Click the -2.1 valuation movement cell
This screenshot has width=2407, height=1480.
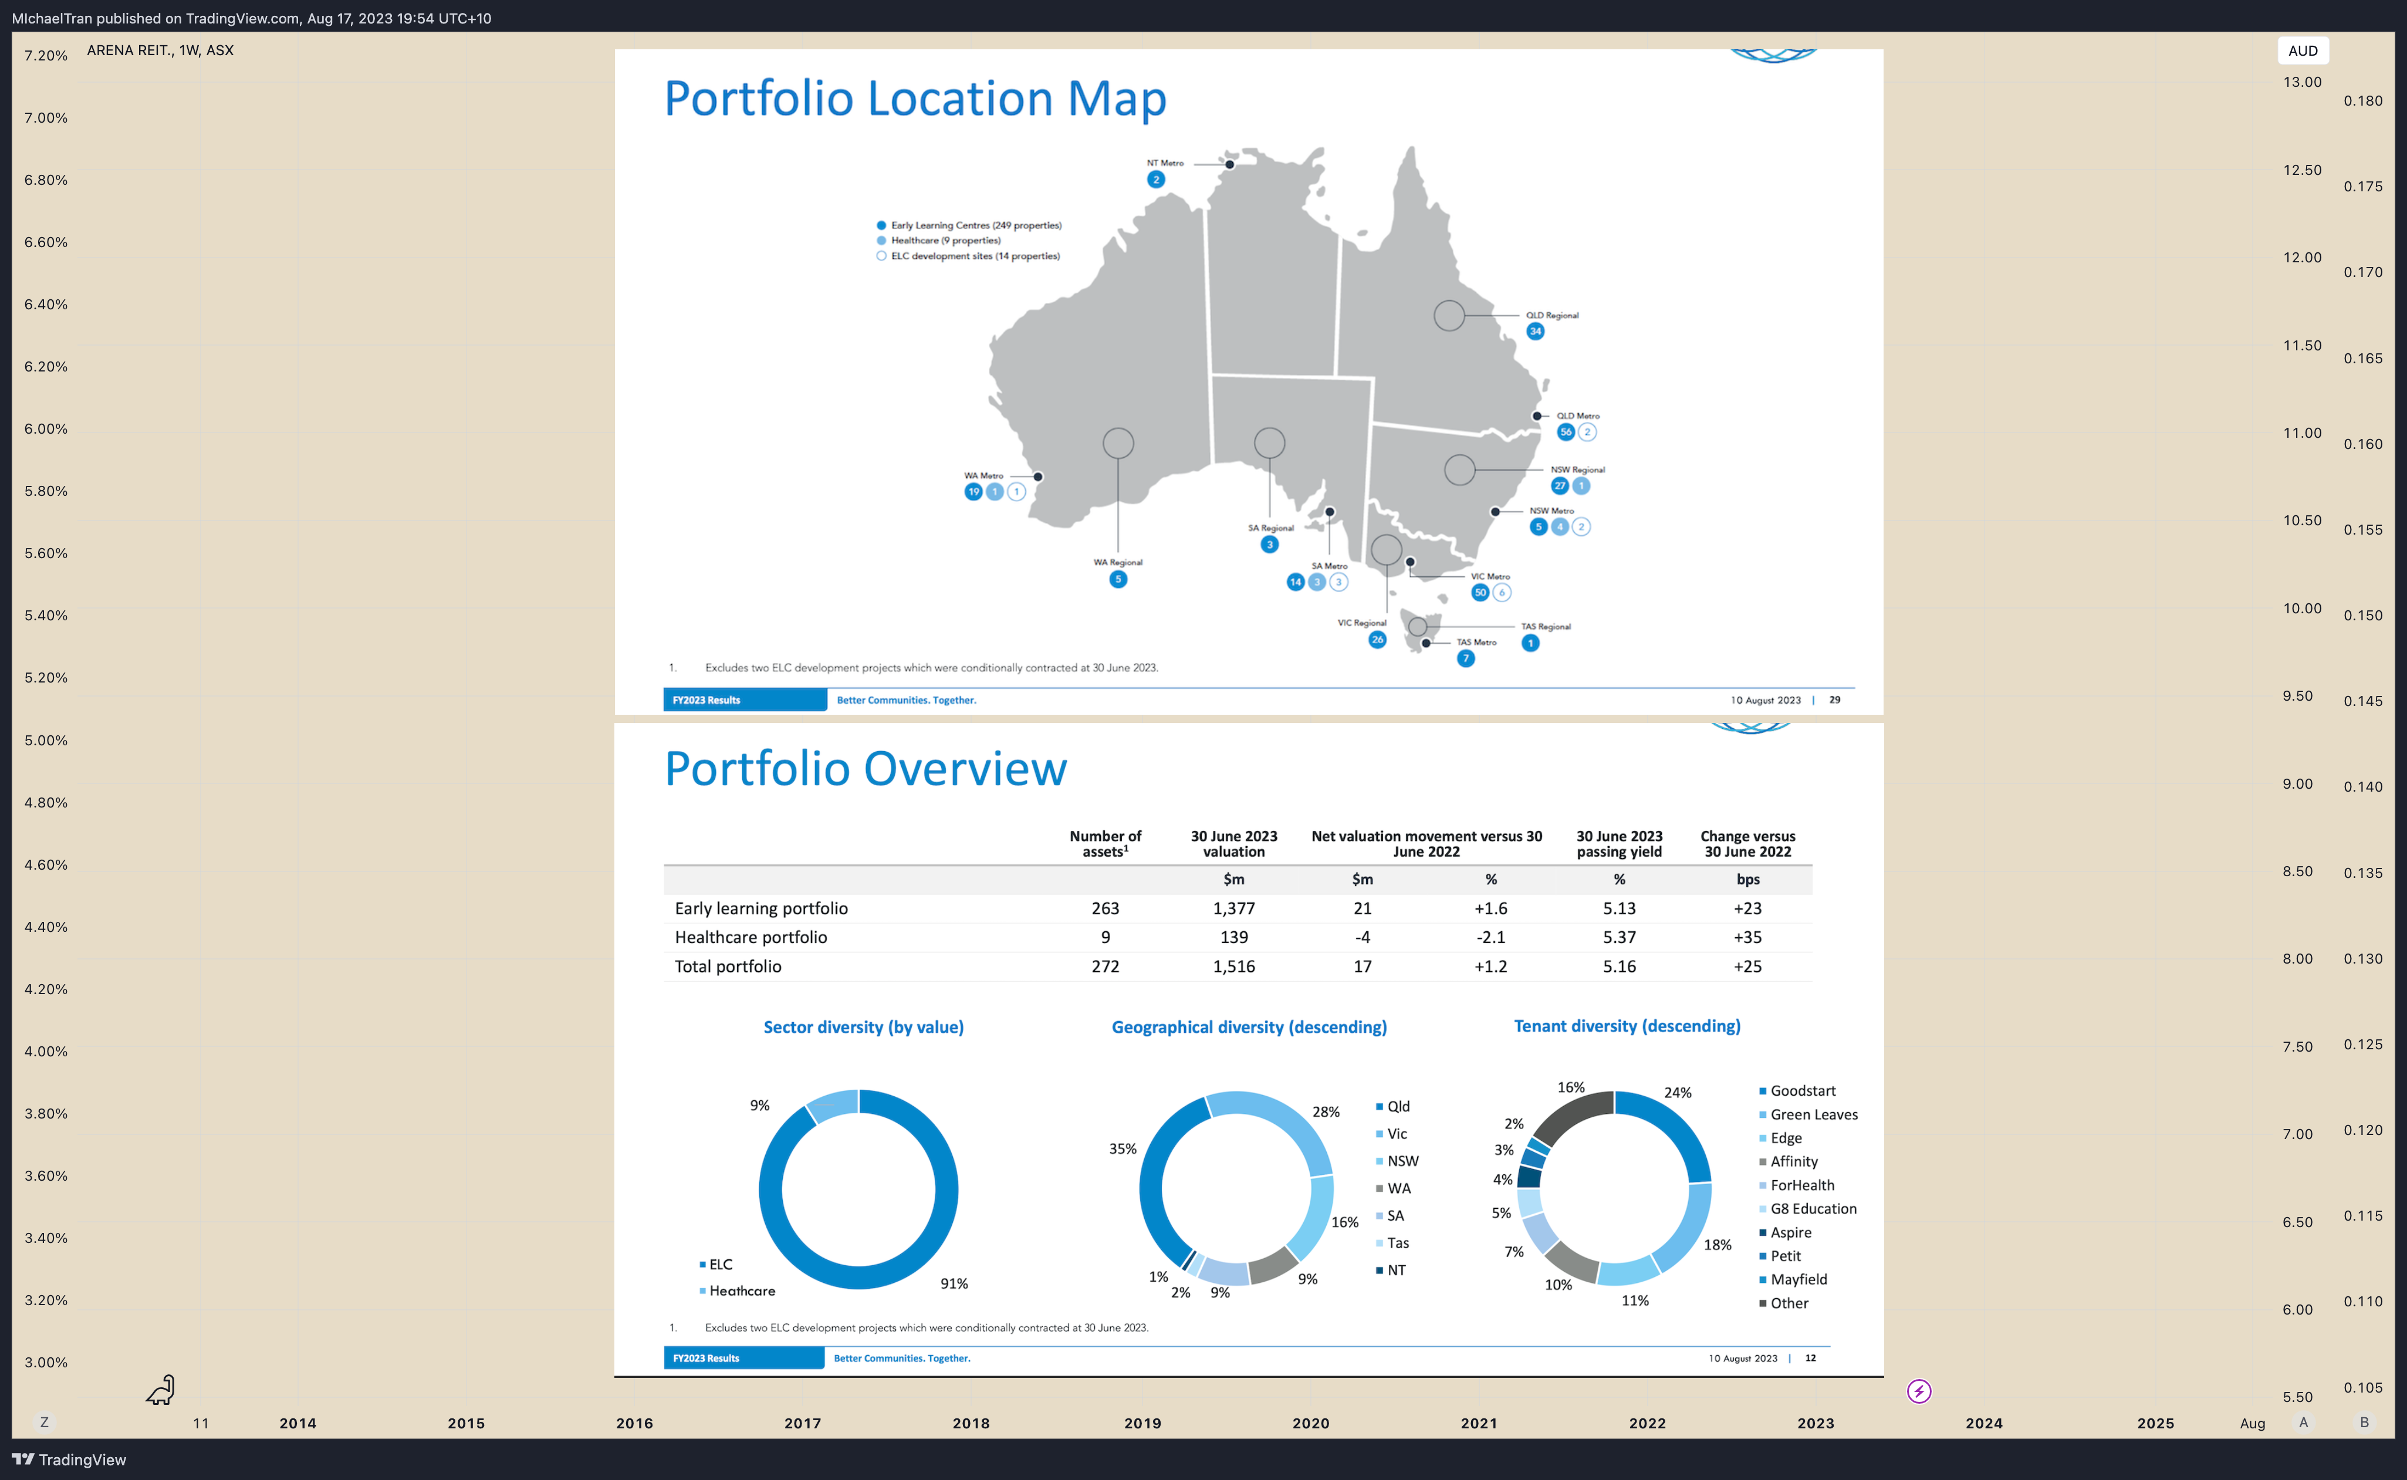pyautogui.click(x=1491, y=937)
